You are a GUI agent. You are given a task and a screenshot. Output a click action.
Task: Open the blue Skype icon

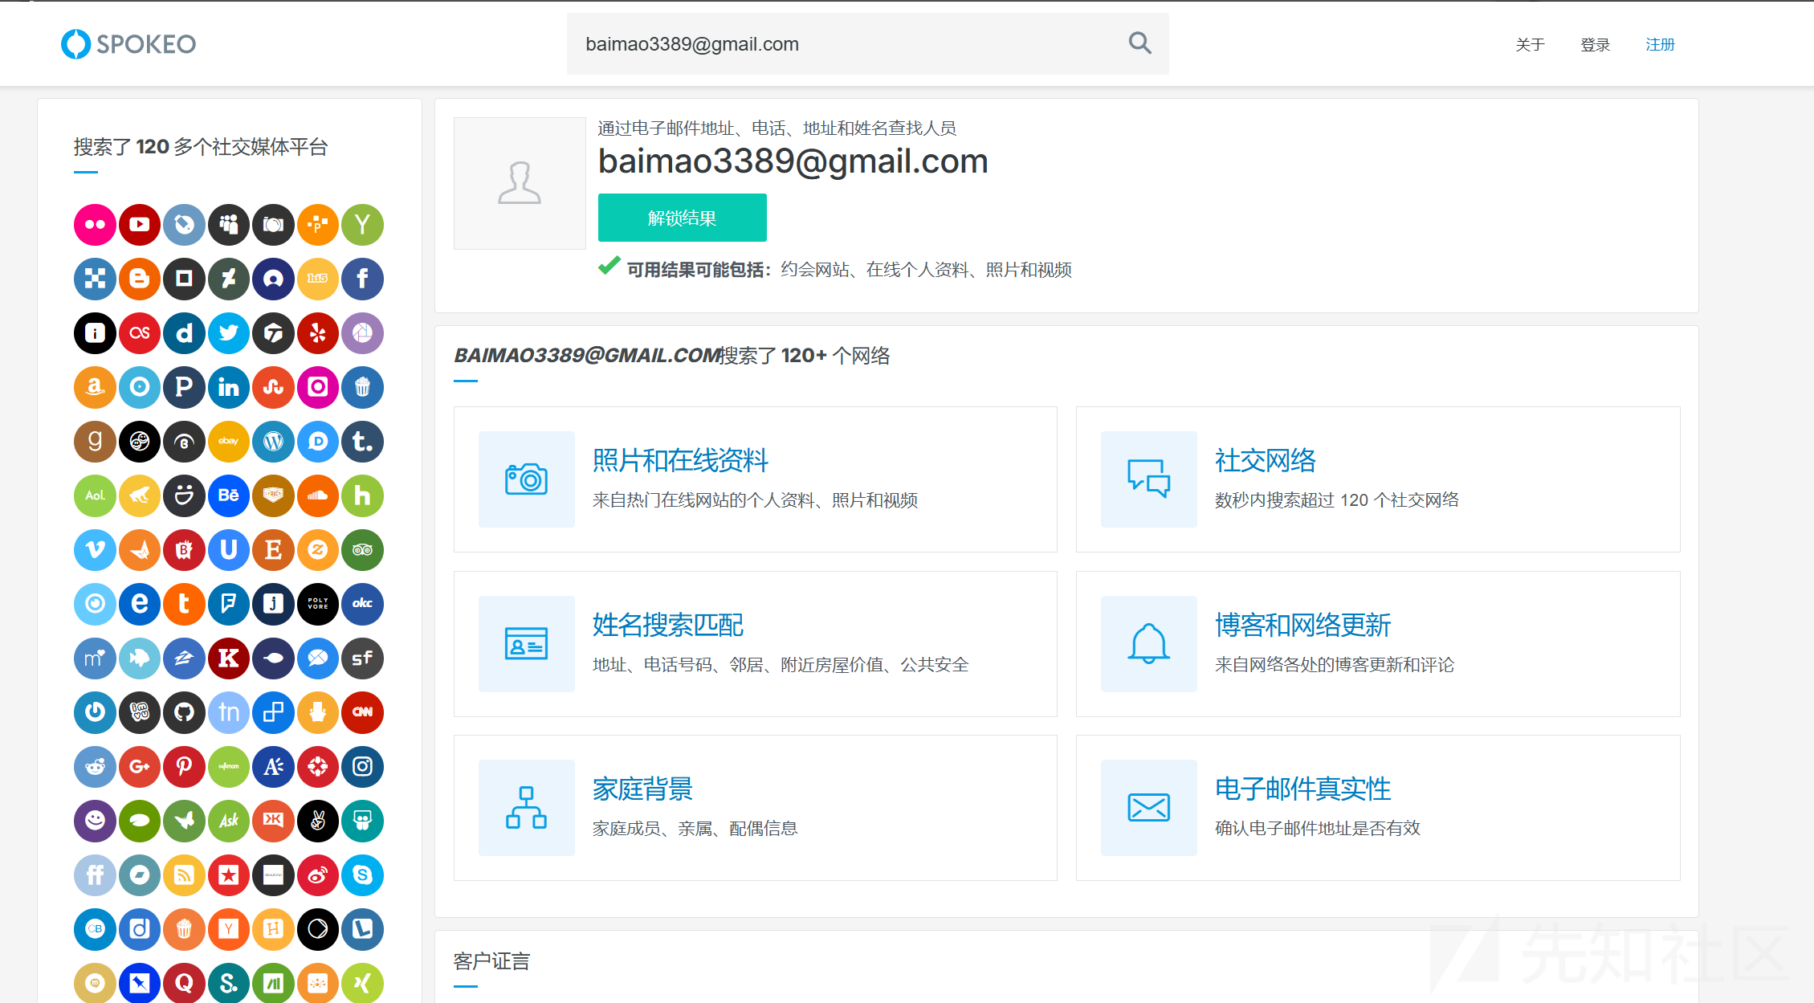click(x=362, y=875)
